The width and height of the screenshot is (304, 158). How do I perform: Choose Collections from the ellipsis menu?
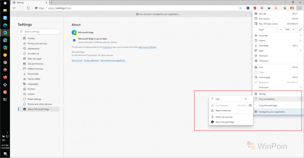click(x=278, y=61)
